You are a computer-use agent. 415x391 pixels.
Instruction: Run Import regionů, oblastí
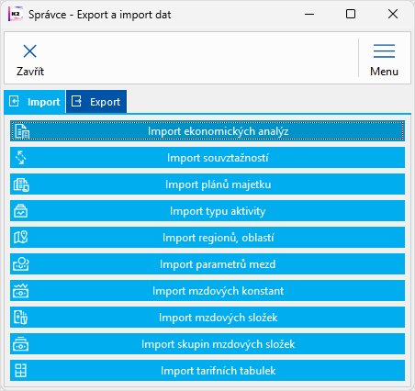tap(207, 238)
